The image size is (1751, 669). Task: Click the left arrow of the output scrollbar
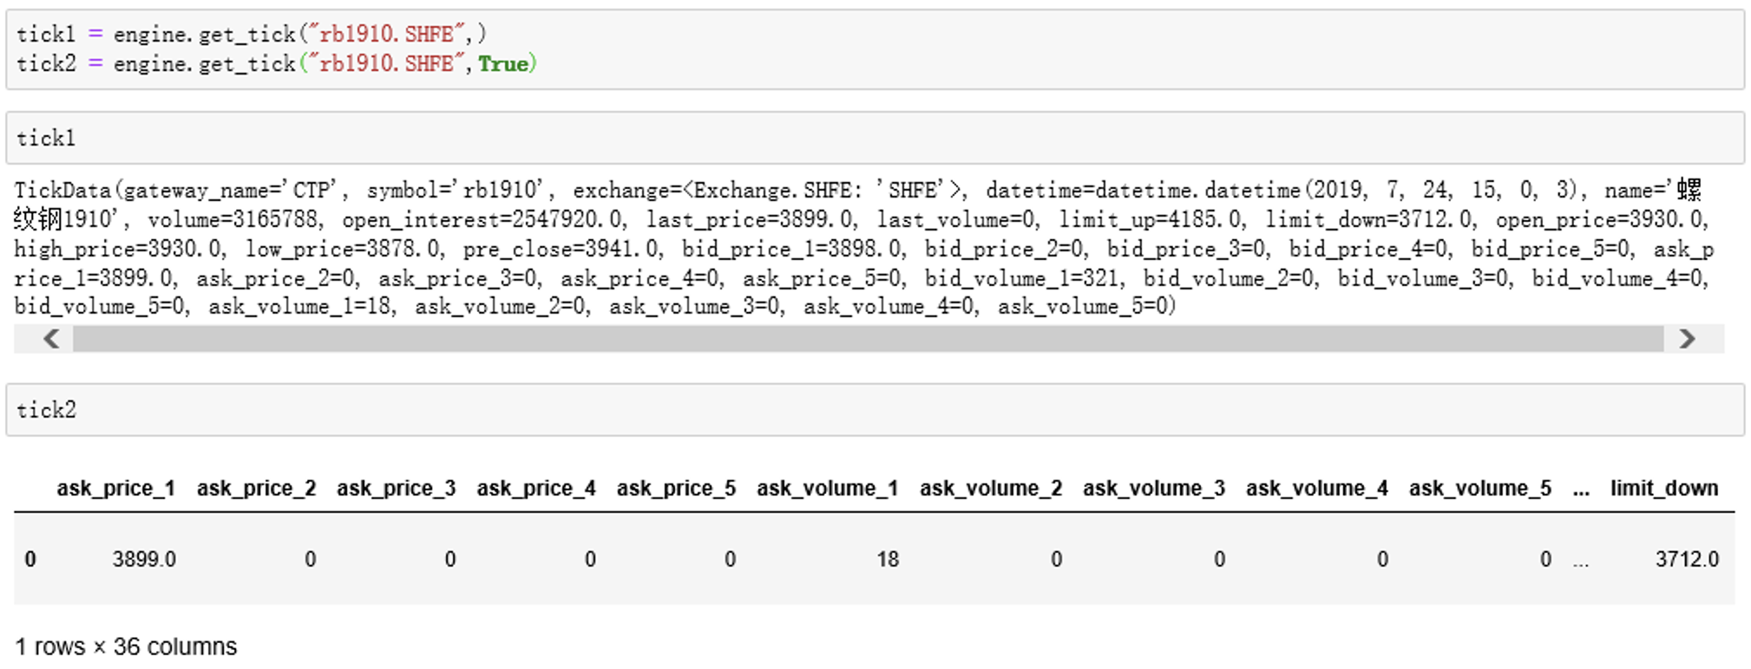pyautogui.click(x=51, y=339)
